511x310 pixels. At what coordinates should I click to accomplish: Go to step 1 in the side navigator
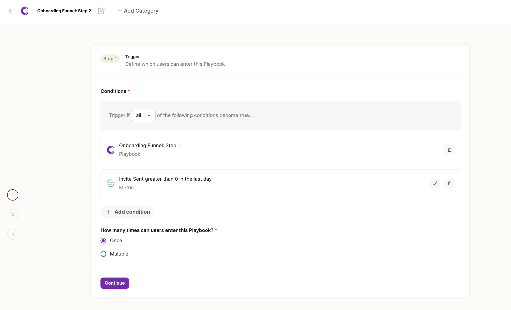[13, 195]
